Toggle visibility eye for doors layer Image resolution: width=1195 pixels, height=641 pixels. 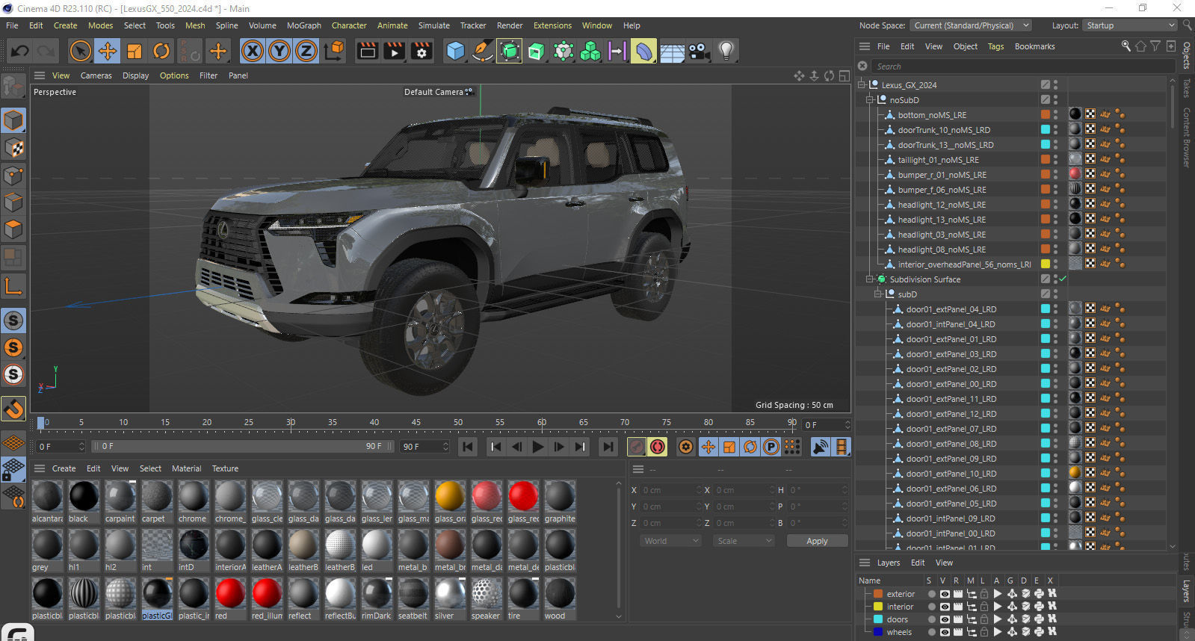(945, 619)
